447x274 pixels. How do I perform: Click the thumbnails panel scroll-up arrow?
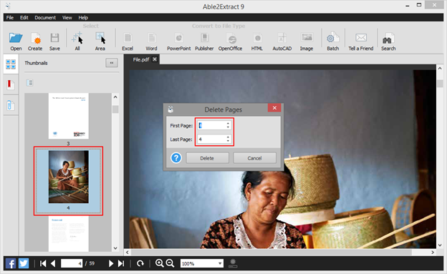115,97
